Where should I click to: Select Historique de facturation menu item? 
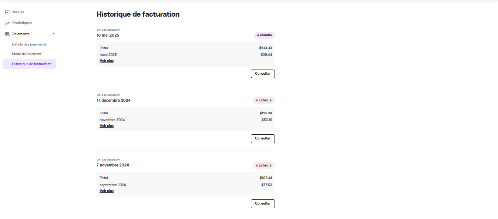point(30,64)
